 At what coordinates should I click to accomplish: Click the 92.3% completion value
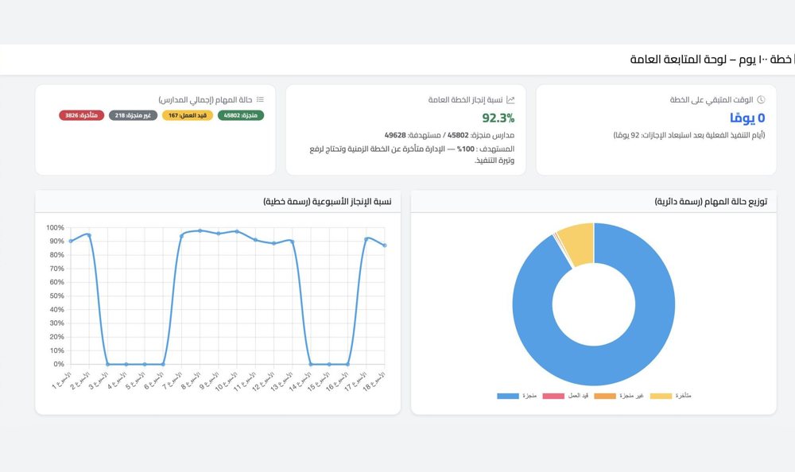[x=498, y=118]
